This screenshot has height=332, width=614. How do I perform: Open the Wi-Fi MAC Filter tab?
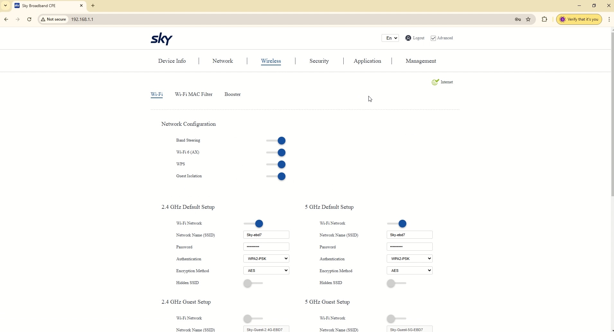(193, 94)
